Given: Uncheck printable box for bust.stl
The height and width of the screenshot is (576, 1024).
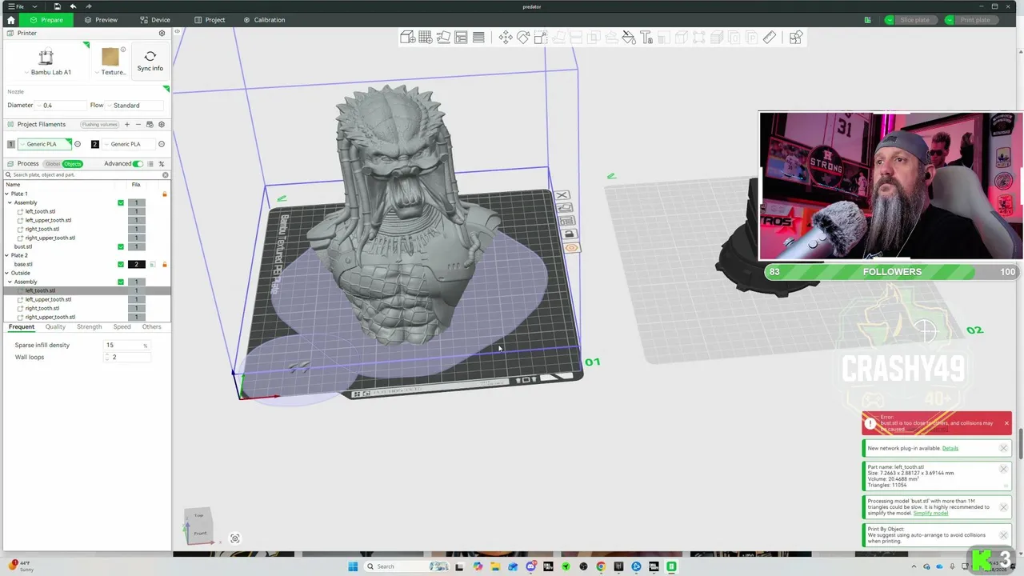Looking at the screenshot, I should [121, 246].
